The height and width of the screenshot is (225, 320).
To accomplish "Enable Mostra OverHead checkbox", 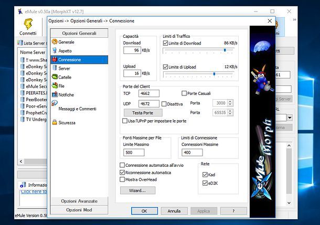I will (x=122, y=179).
